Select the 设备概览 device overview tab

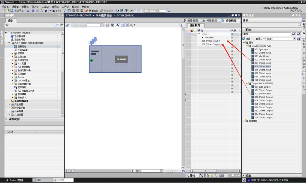click(195, 25)
